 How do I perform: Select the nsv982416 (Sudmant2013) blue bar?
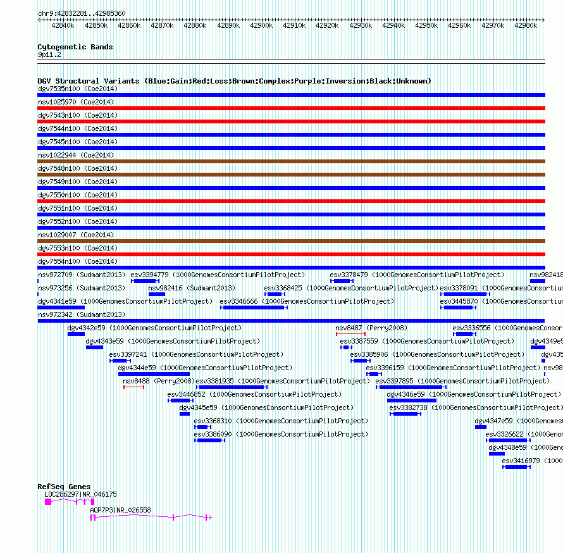point(157,294)
